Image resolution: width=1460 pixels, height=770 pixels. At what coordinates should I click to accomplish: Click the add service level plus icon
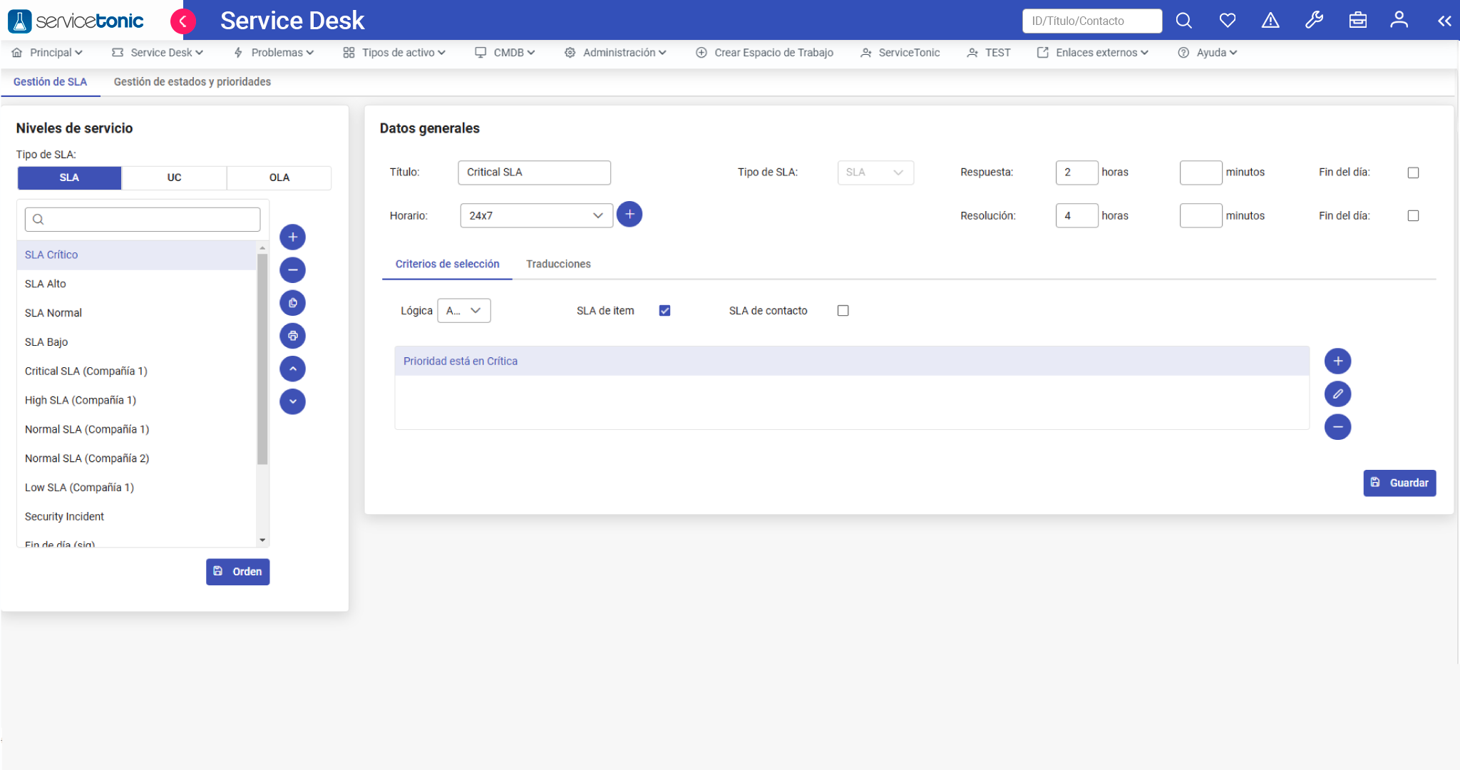[x=292, y=237]
